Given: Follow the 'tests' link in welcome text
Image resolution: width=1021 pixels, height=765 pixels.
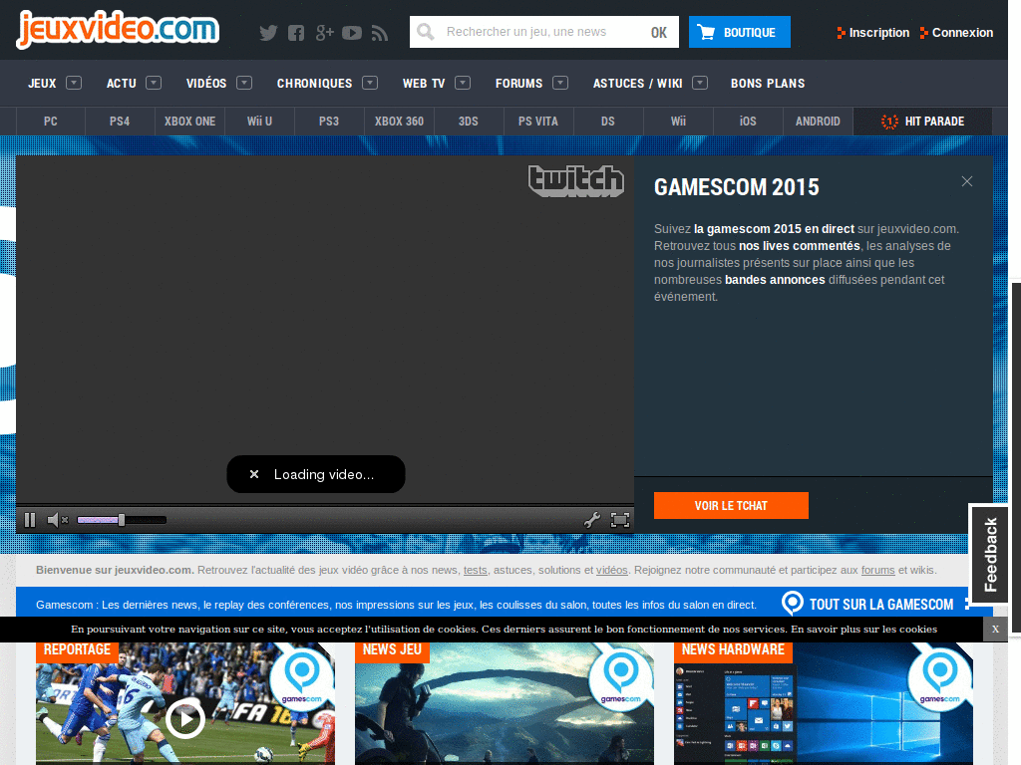Looking at the screenshot, I should tap(476, 570).
